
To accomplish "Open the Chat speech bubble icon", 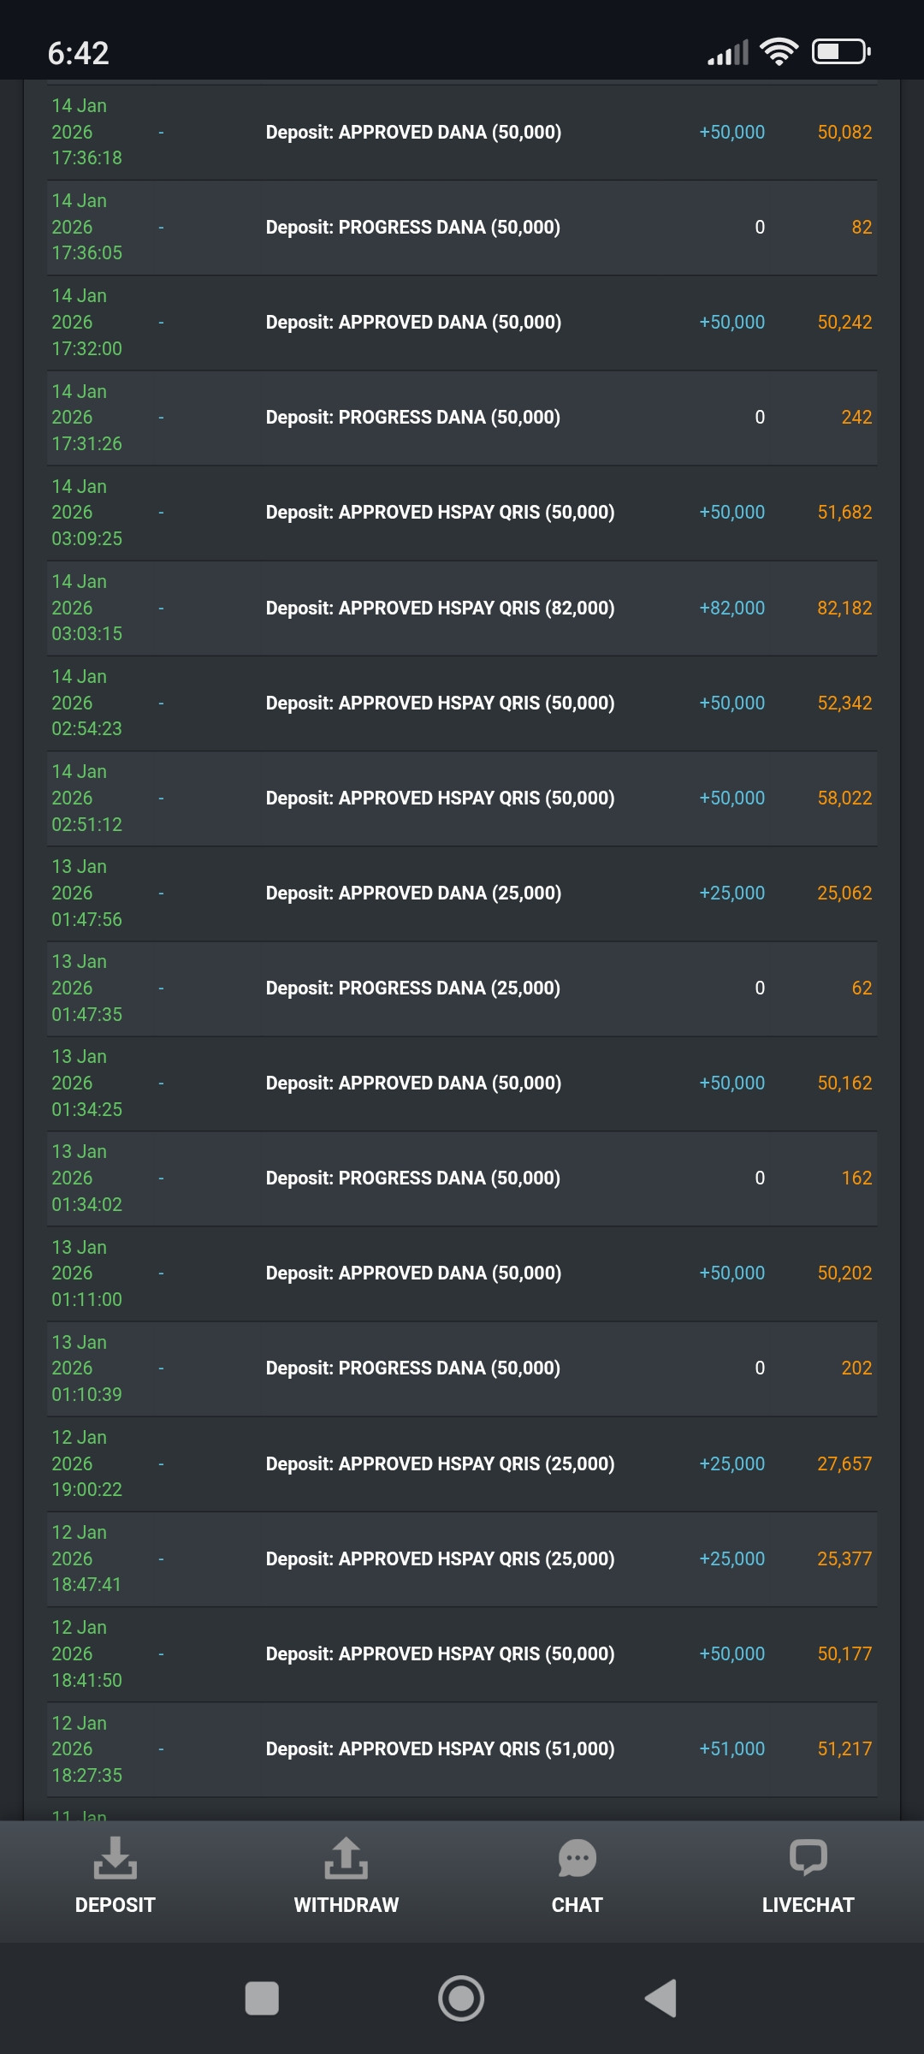I will tap(577, 1858).
